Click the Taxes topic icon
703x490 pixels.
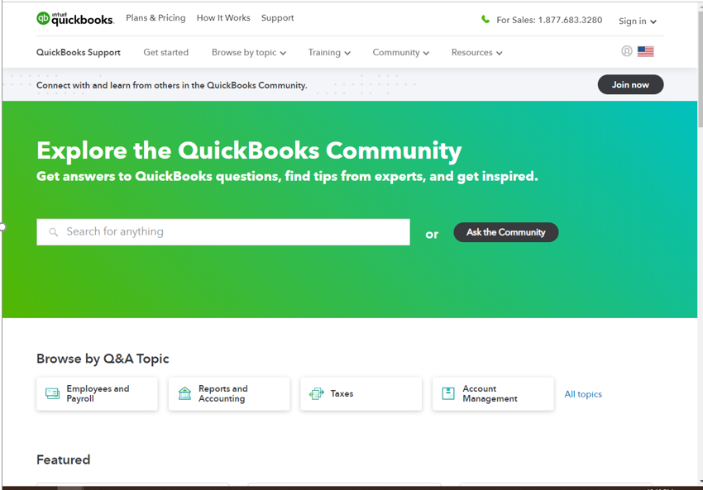pyautogui.click(x=317, y=393)
